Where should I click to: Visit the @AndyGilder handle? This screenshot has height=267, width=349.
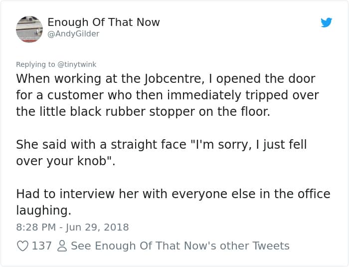coord(73,33)
